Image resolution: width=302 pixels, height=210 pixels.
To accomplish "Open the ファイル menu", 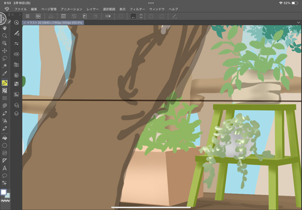I will point(21,9).
